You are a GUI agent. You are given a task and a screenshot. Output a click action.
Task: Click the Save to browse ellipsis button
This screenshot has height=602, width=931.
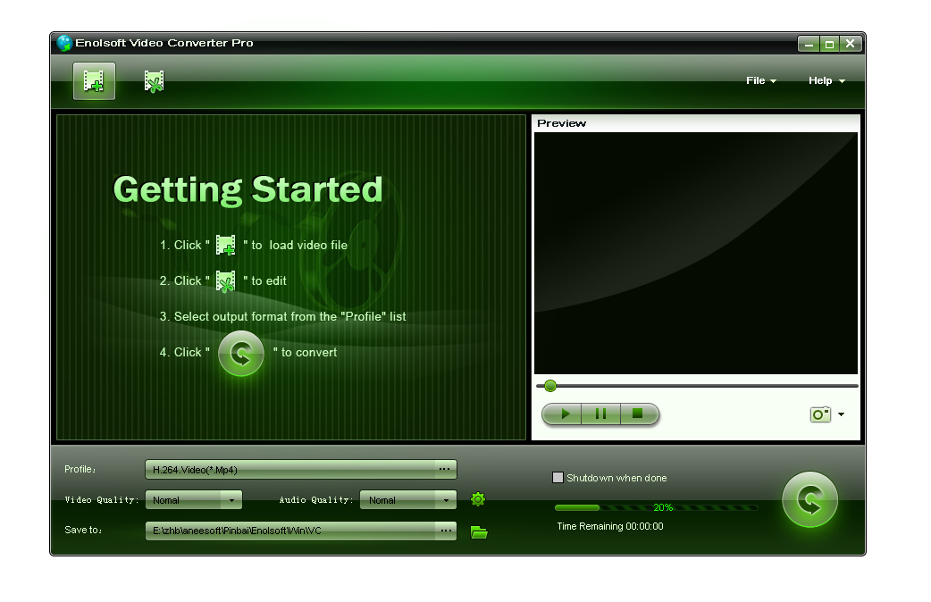click(446, 531)
